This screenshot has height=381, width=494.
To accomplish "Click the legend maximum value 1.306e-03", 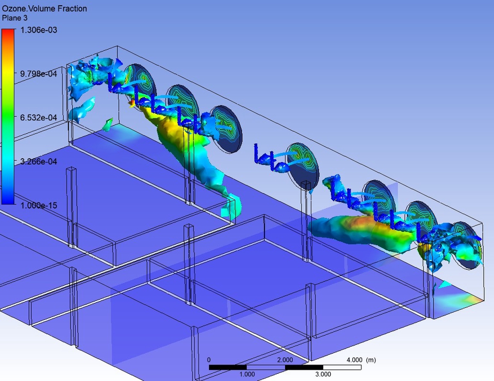I will [x=39, y=30].
